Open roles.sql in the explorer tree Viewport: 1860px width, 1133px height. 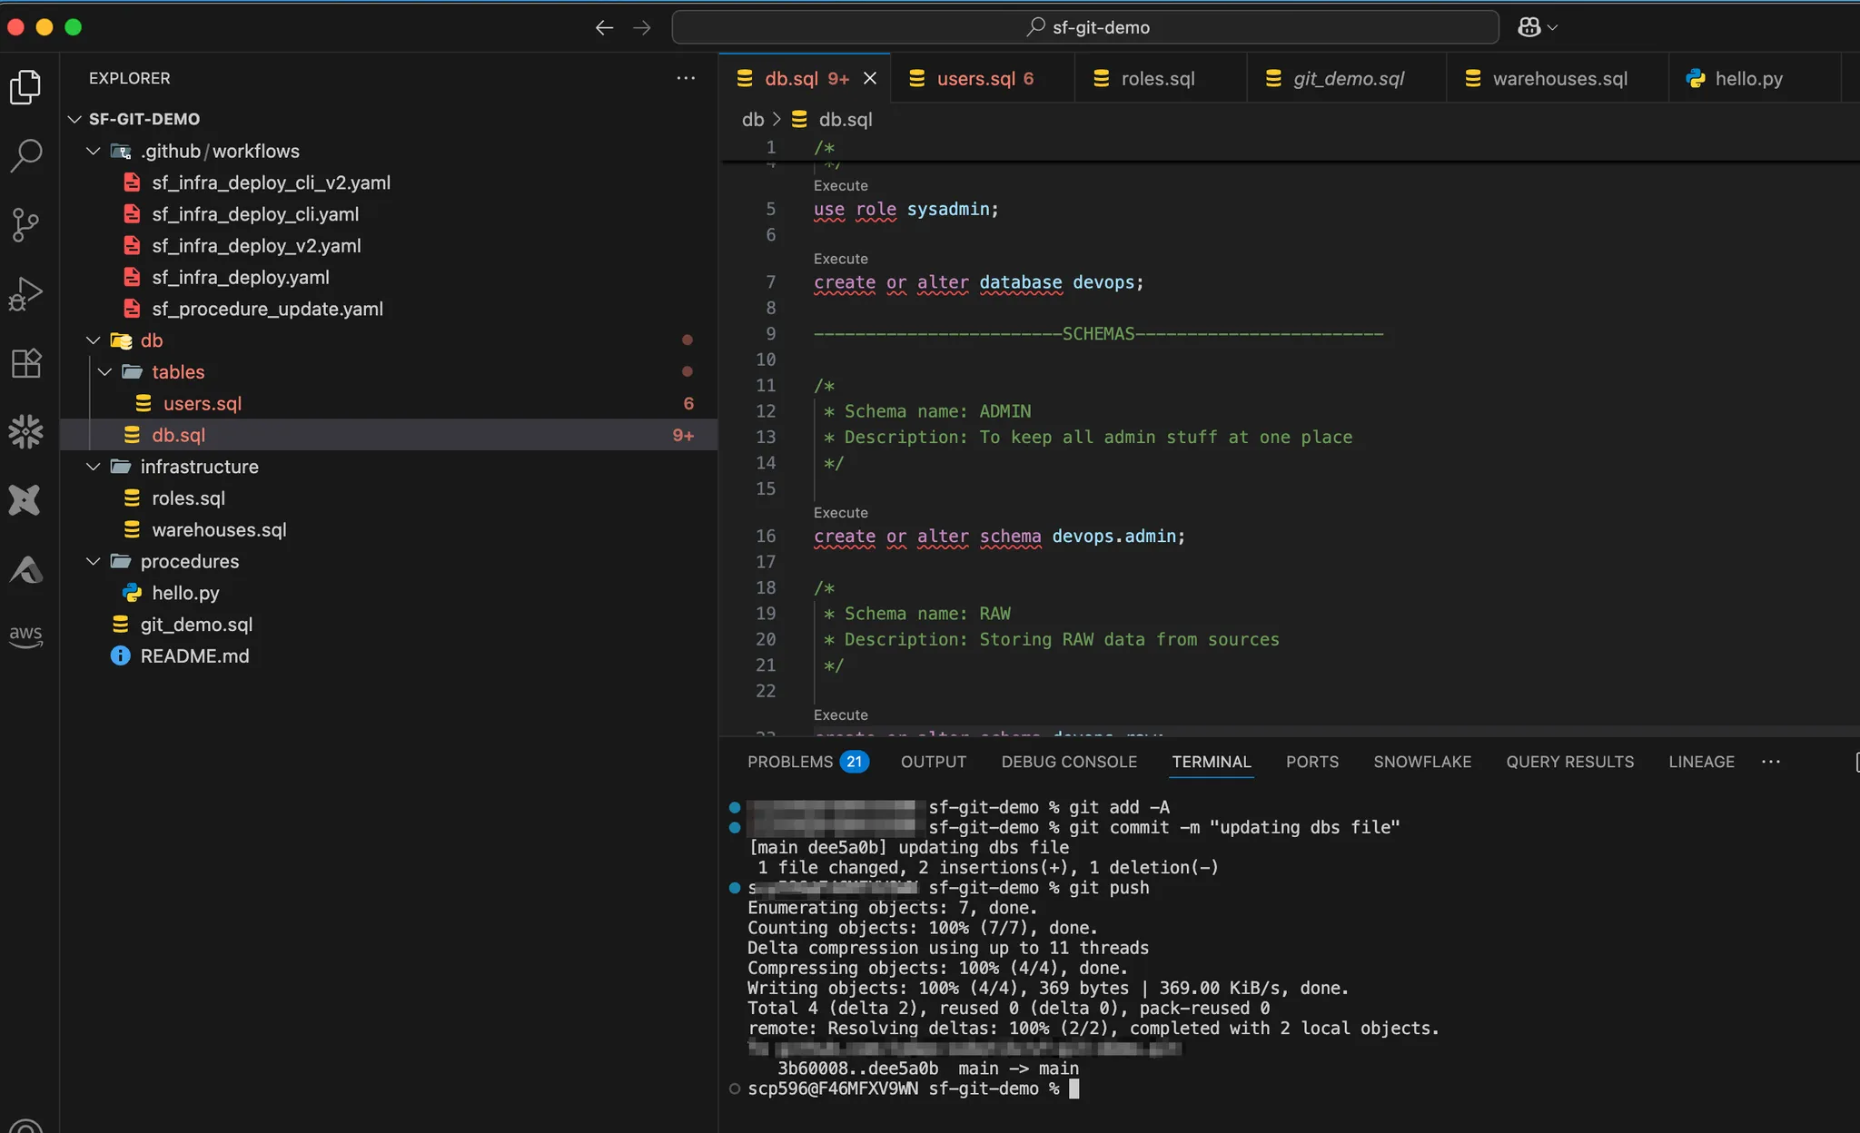(x=188, y=498)
